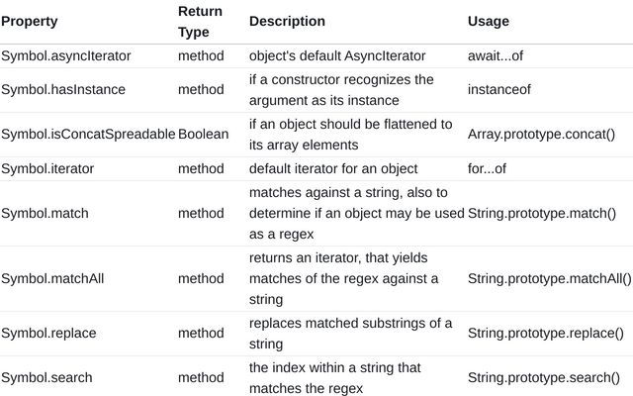Click the Description column header

[x=287, y=21]
